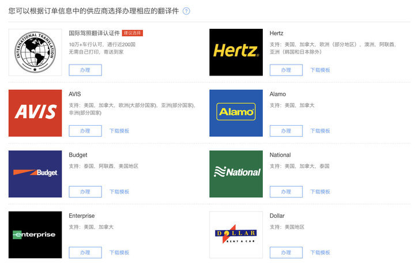Screen dimensions: 415x264
Task: Click the Enterprise logo
Action: point(35,235)
